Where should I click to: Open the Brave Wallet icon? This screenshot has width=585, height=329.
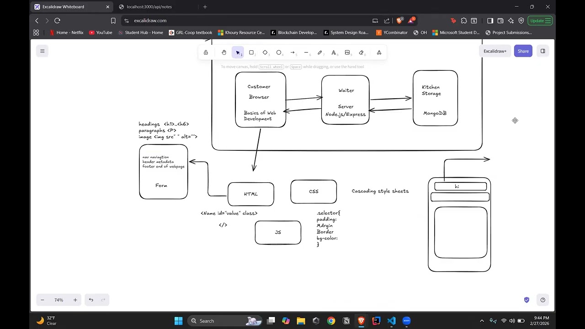point(500,21)
